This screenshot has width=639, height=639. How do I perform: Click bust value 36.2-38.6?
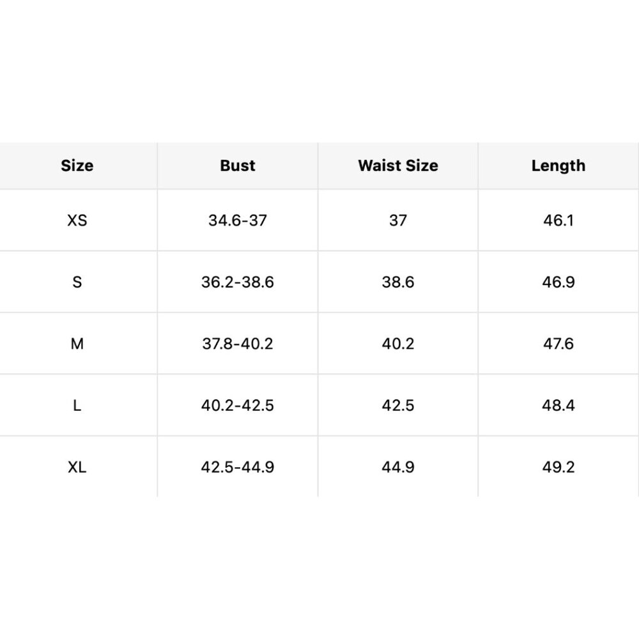coord(238,282)
